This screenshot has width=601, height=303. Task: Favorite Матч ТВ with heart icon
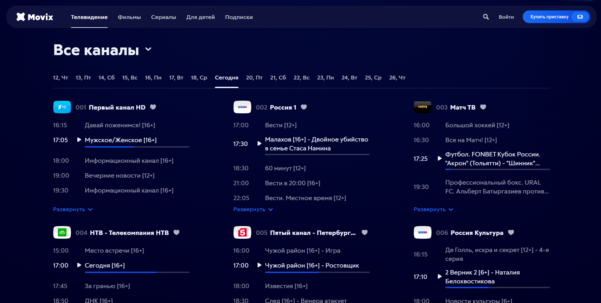483,107
